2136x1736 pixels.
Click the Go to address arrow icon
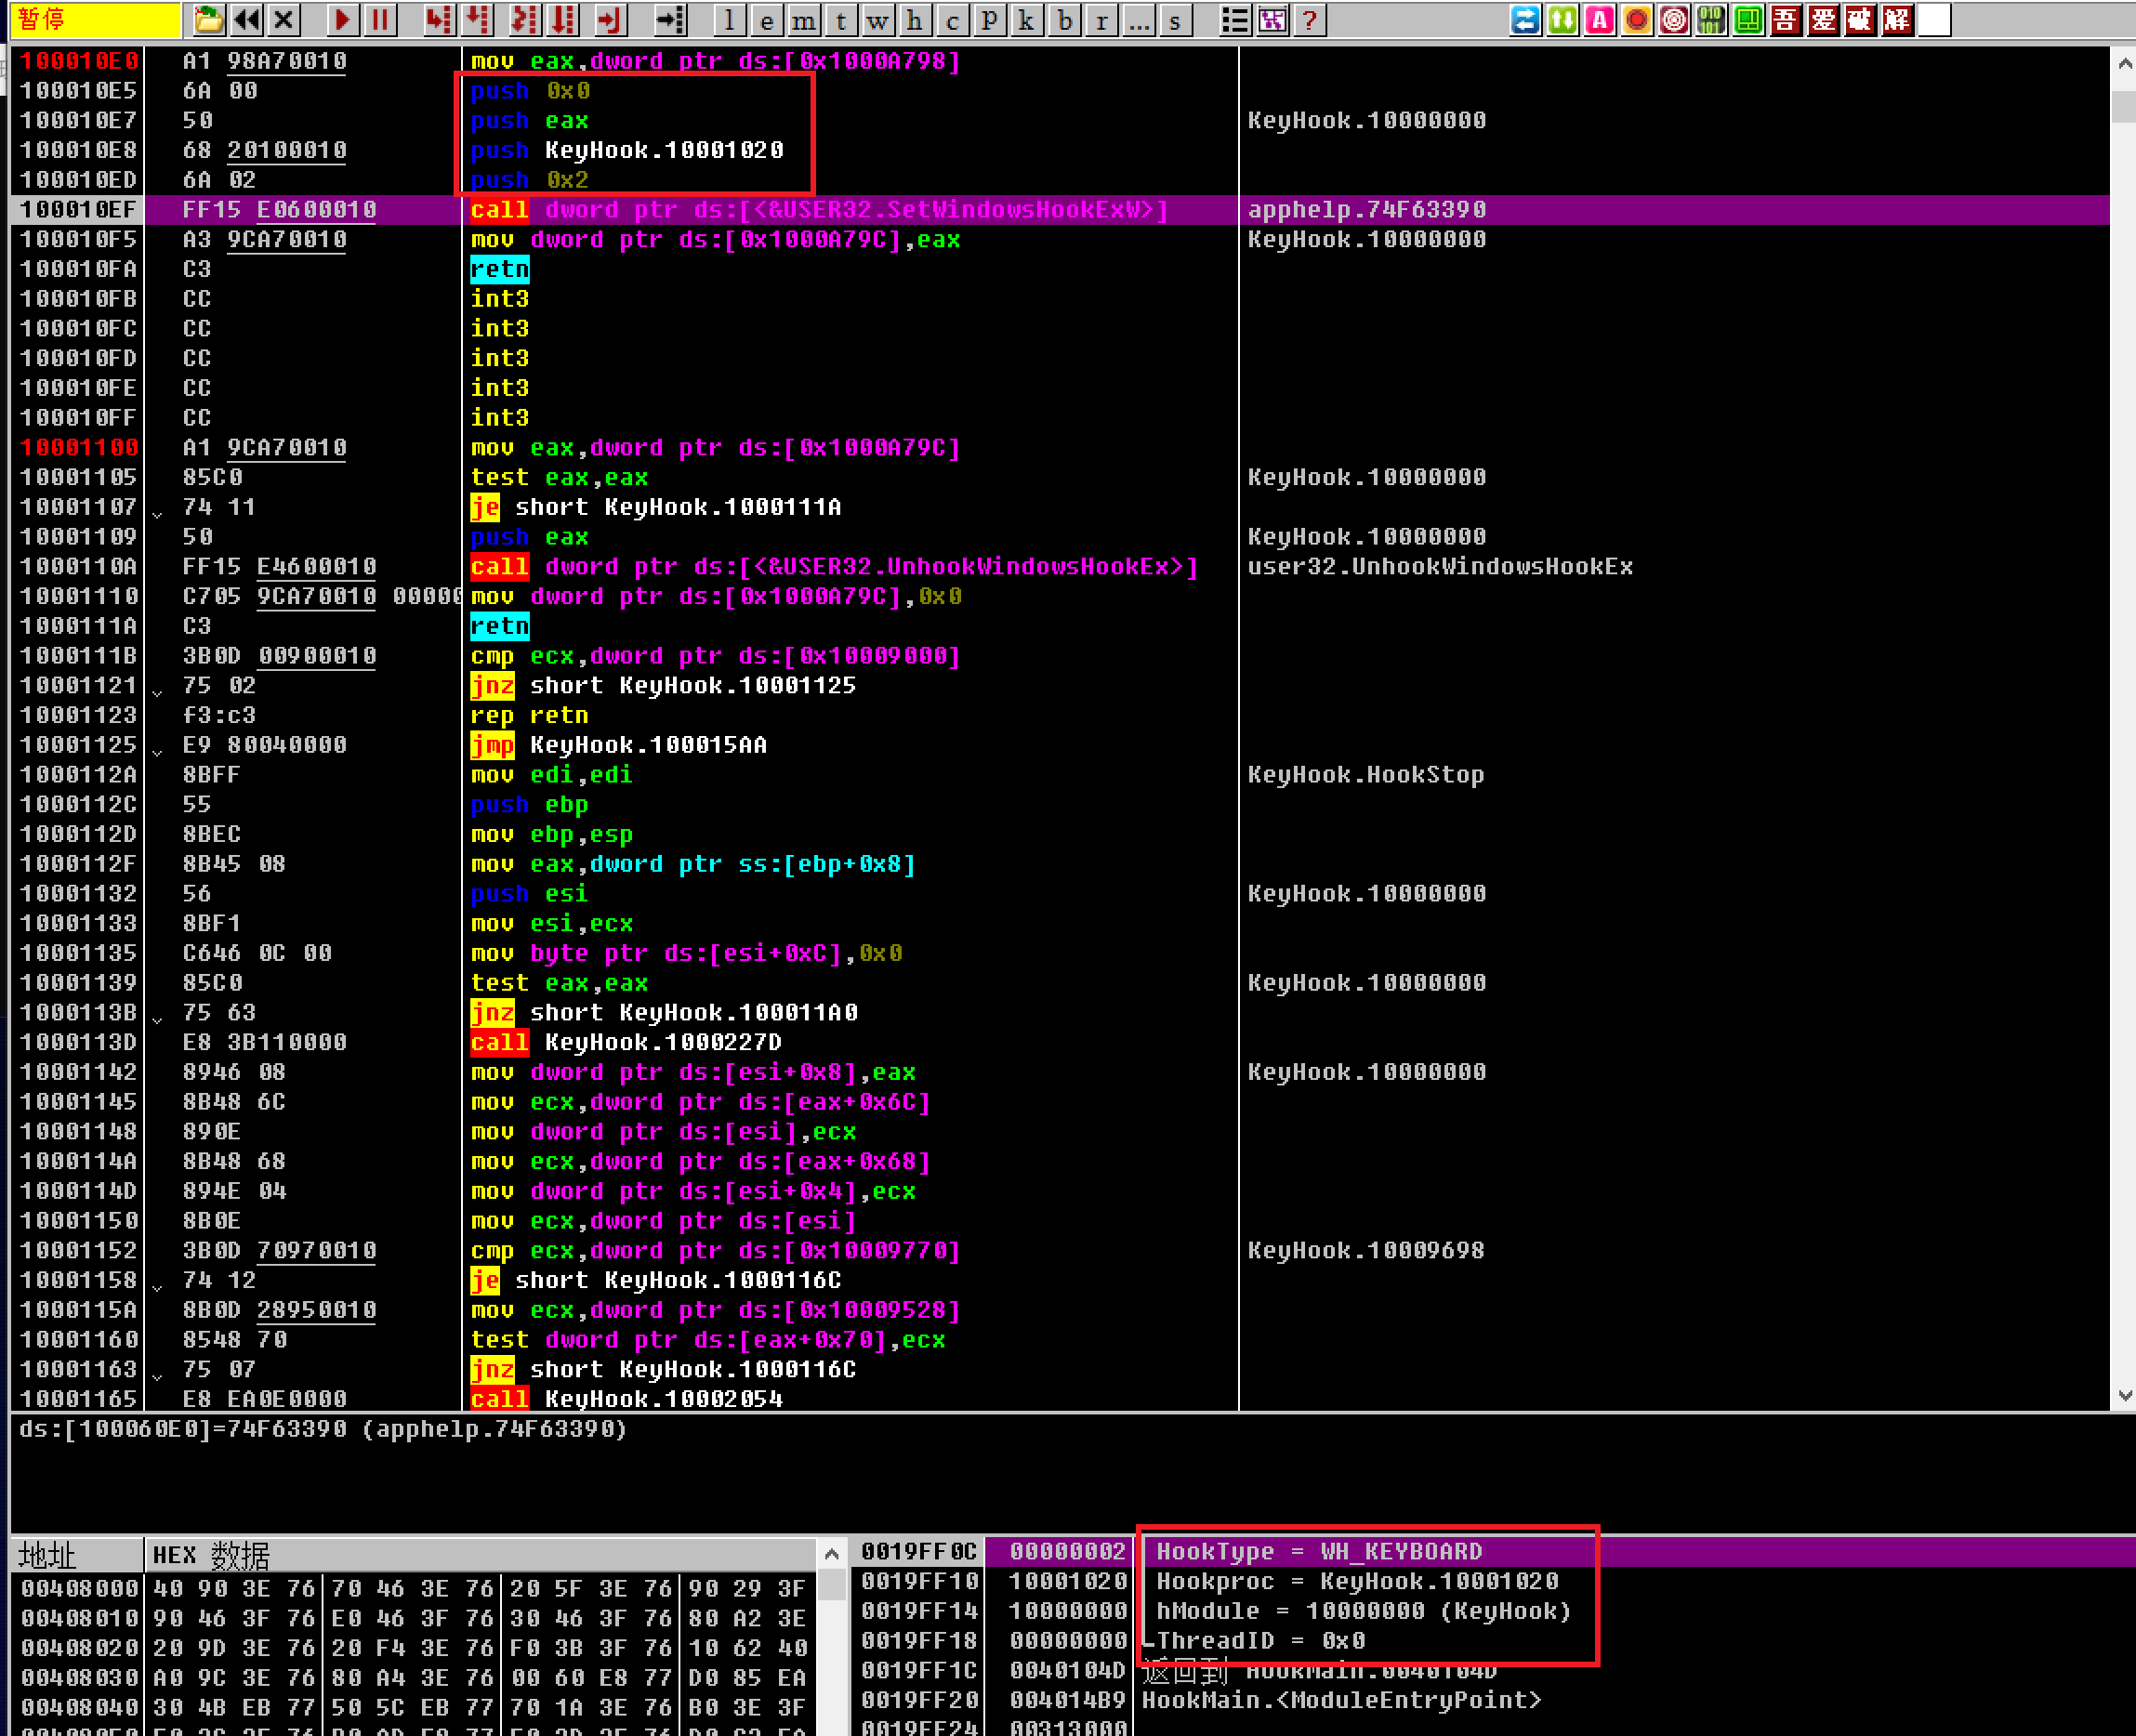click(x=670, y=19)
